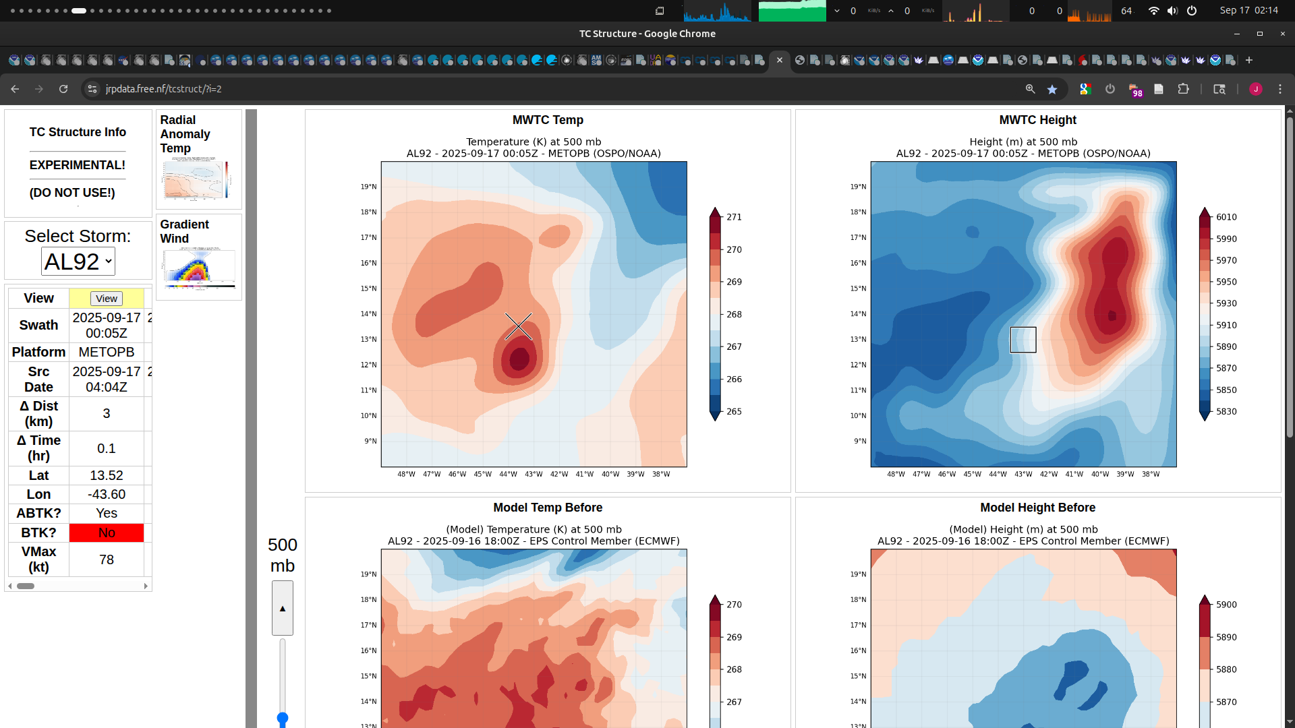Click the reload page icon
Viewport: 1295px width, 728px height.
63,89
